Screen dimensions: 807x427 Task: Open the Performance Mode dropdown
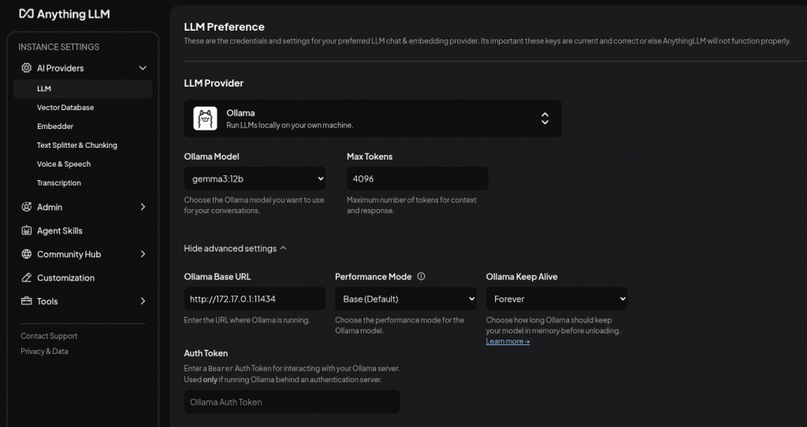(x=406, y=299)
